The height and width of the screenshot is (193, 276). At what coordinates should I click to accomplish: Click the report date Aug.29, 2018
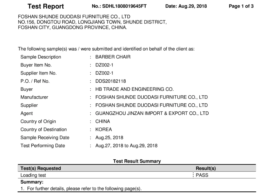(x=186, y=6)
